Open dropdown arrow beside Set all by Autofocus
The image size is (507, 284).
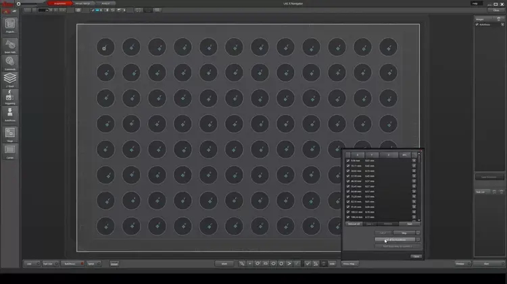pos(418,239)
